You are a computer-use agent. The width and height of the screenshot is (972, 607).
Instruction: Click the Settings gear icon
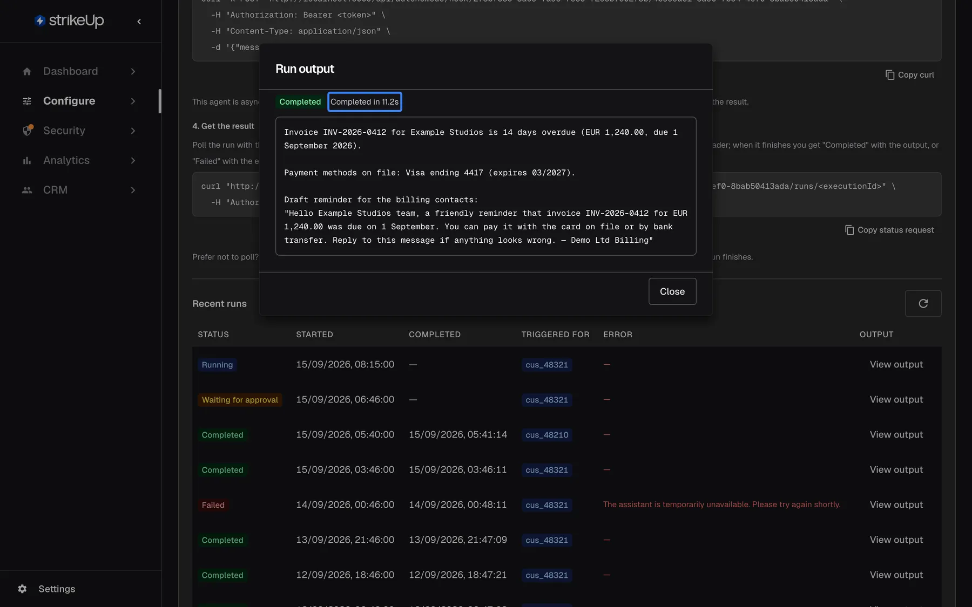tap(22, 589)
